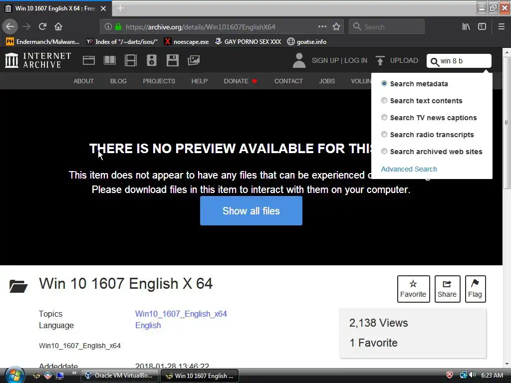Viewport: 511px width, 383px height.
Task: Close the Win 10 1607 English tab
Action: [103, 8]
